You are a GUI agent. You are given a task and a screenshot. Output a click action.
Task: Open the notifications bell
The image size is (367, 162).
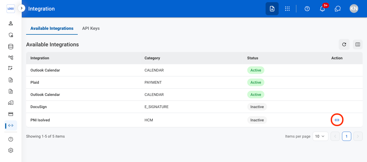coord(322,9)
